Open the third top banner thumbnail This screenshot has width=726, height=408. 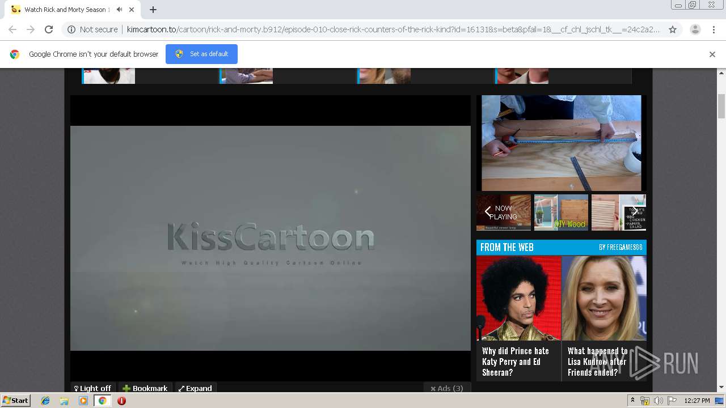(x=384, y=76)
